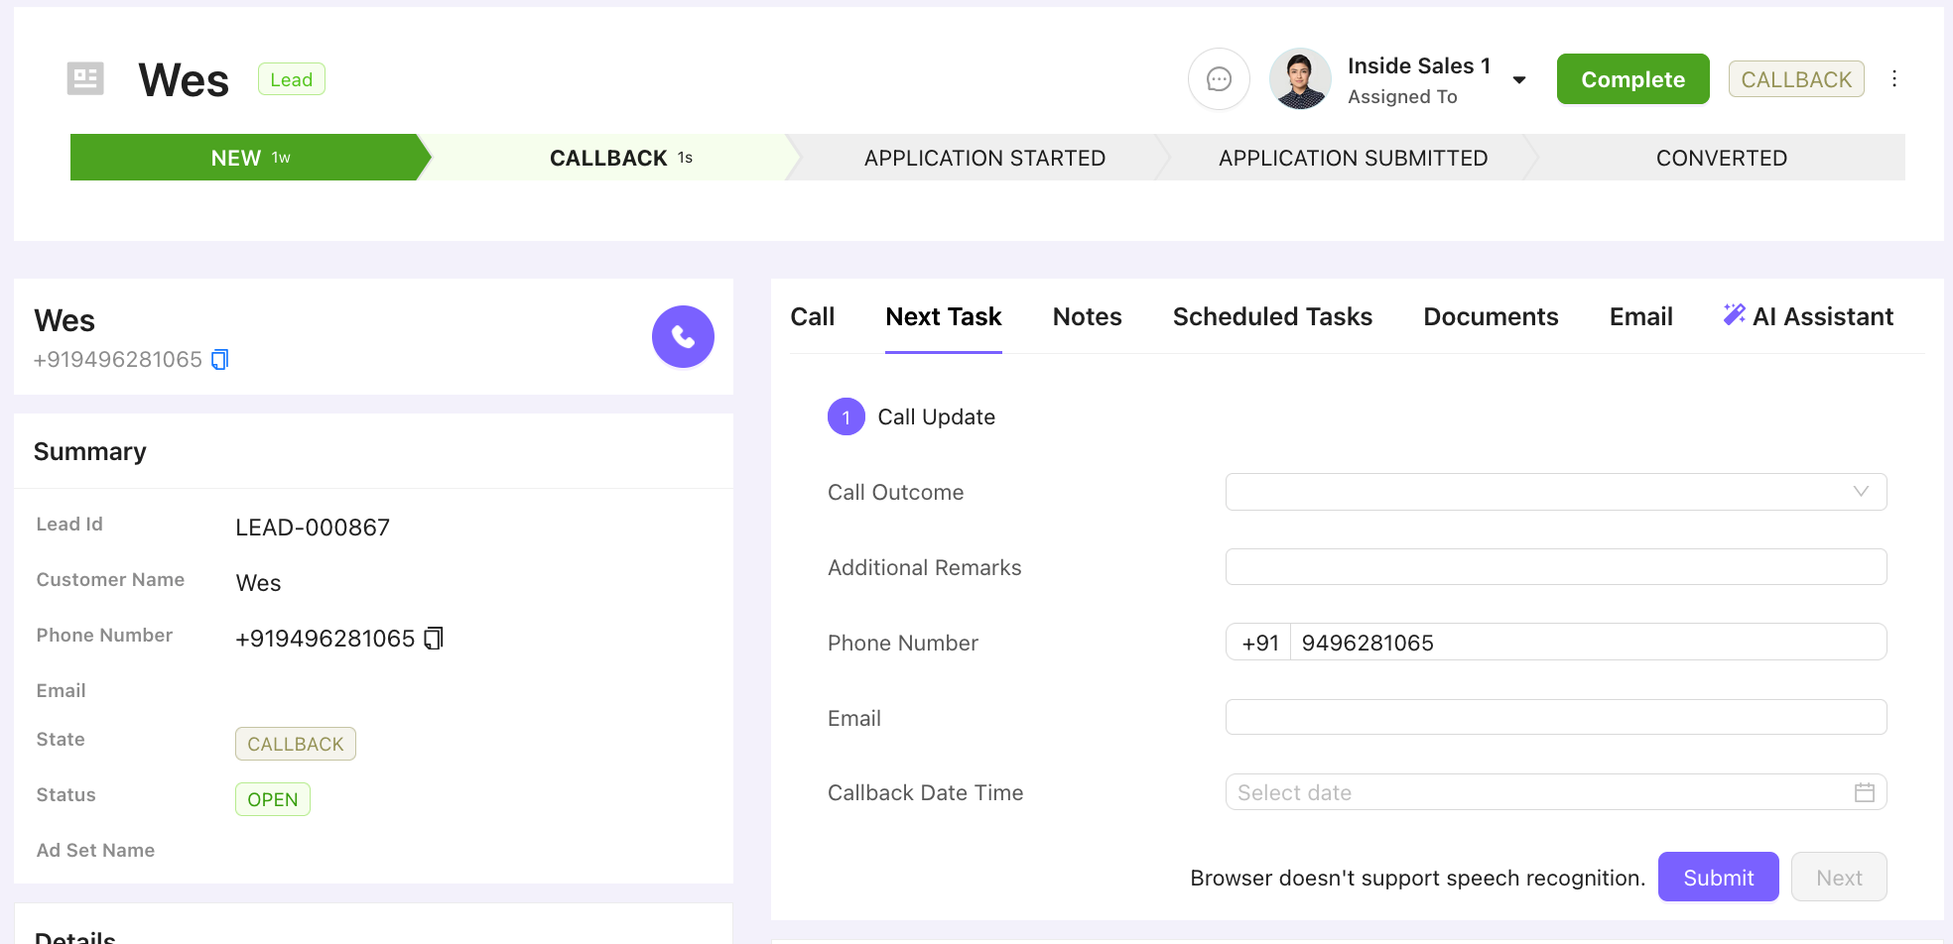Switch to the Notes tab

[x=1087, y=316]
